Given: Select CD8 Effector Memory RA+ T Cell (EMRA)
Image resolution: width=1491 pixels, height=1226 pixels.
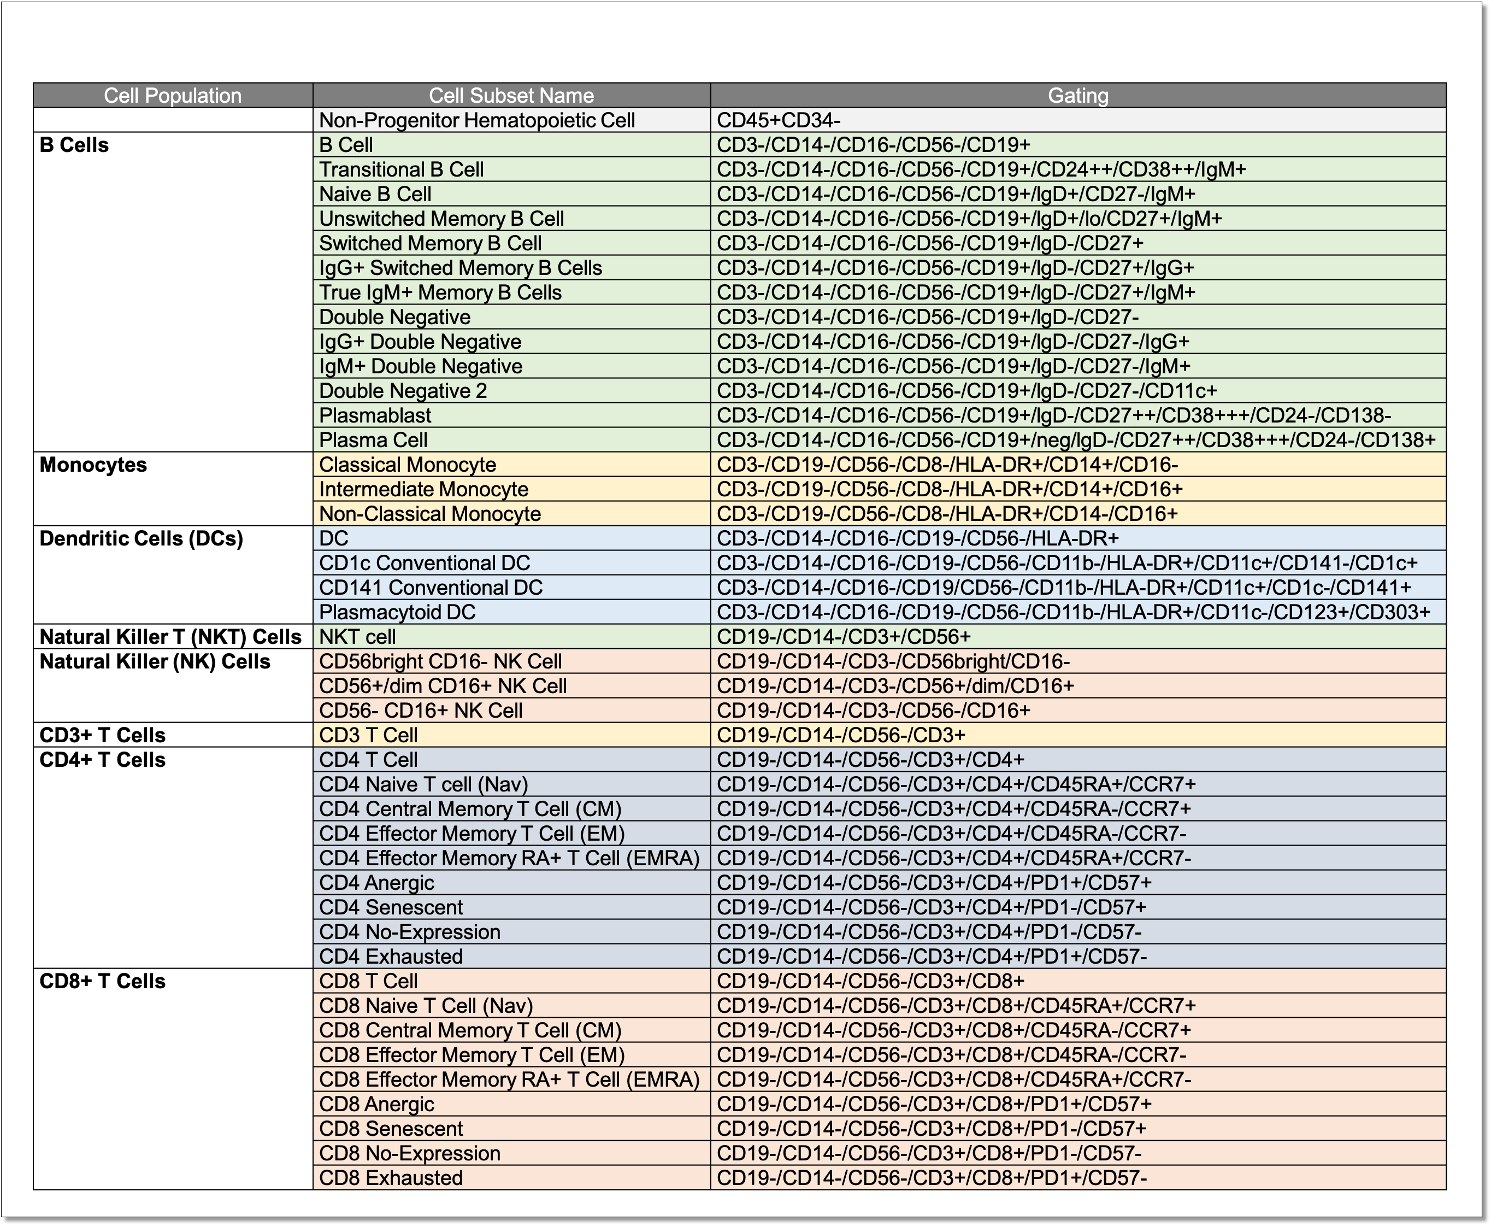Looking at the screenshot, I should [x=509, y=1080].
